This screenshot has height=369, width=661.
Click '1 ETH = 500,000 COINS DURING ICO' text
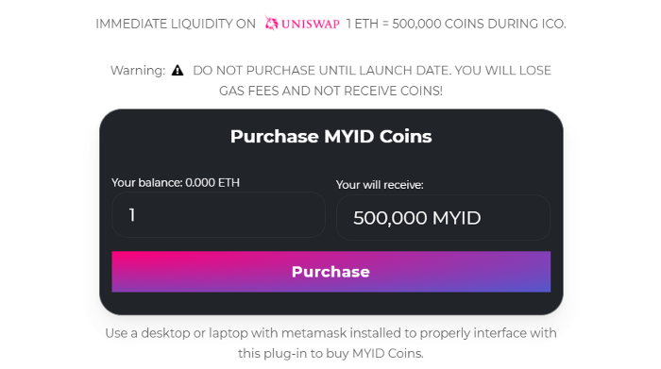pyautogui.click(x=456, y=24)
